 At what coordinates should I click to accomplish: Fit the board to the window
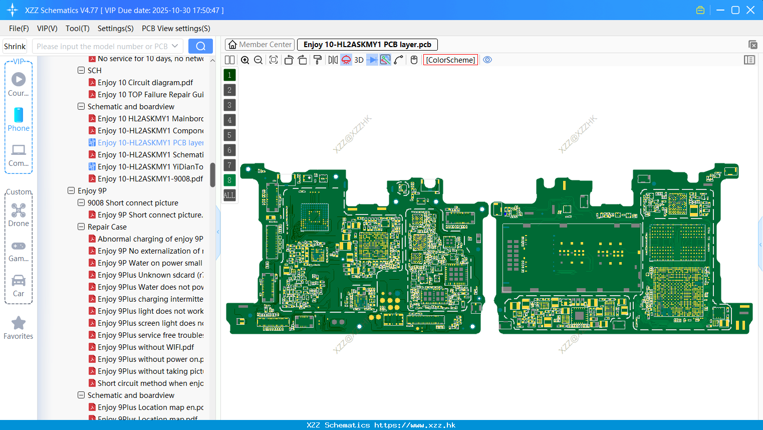tap(274, 60)
